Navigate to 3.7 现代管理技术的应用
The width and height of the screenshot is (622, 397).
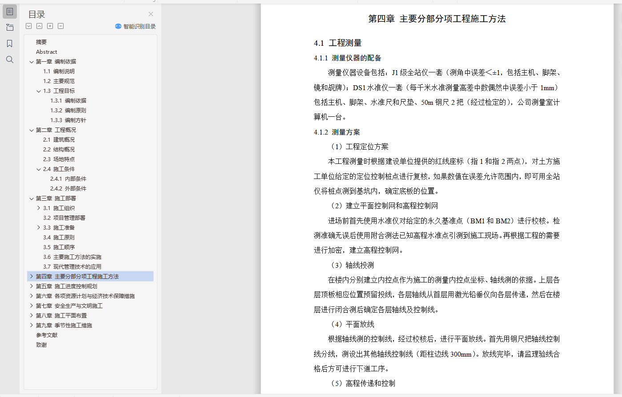click(72, 267)
